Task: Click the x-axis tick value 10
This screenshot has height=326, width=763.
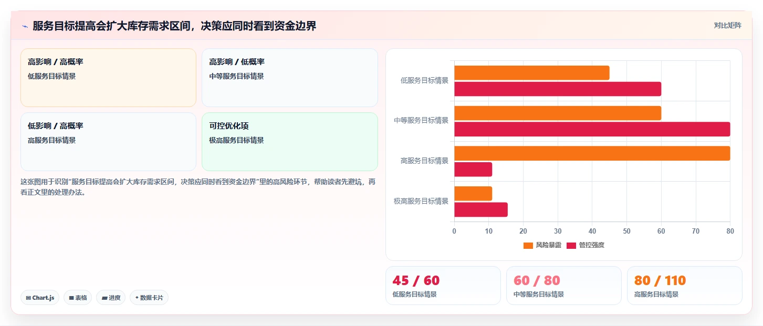Action: [489, 231]
